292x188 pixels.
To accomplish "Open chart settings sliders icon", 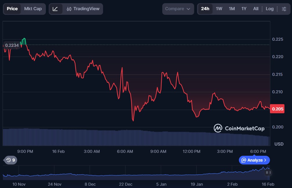I will point(284,9).
